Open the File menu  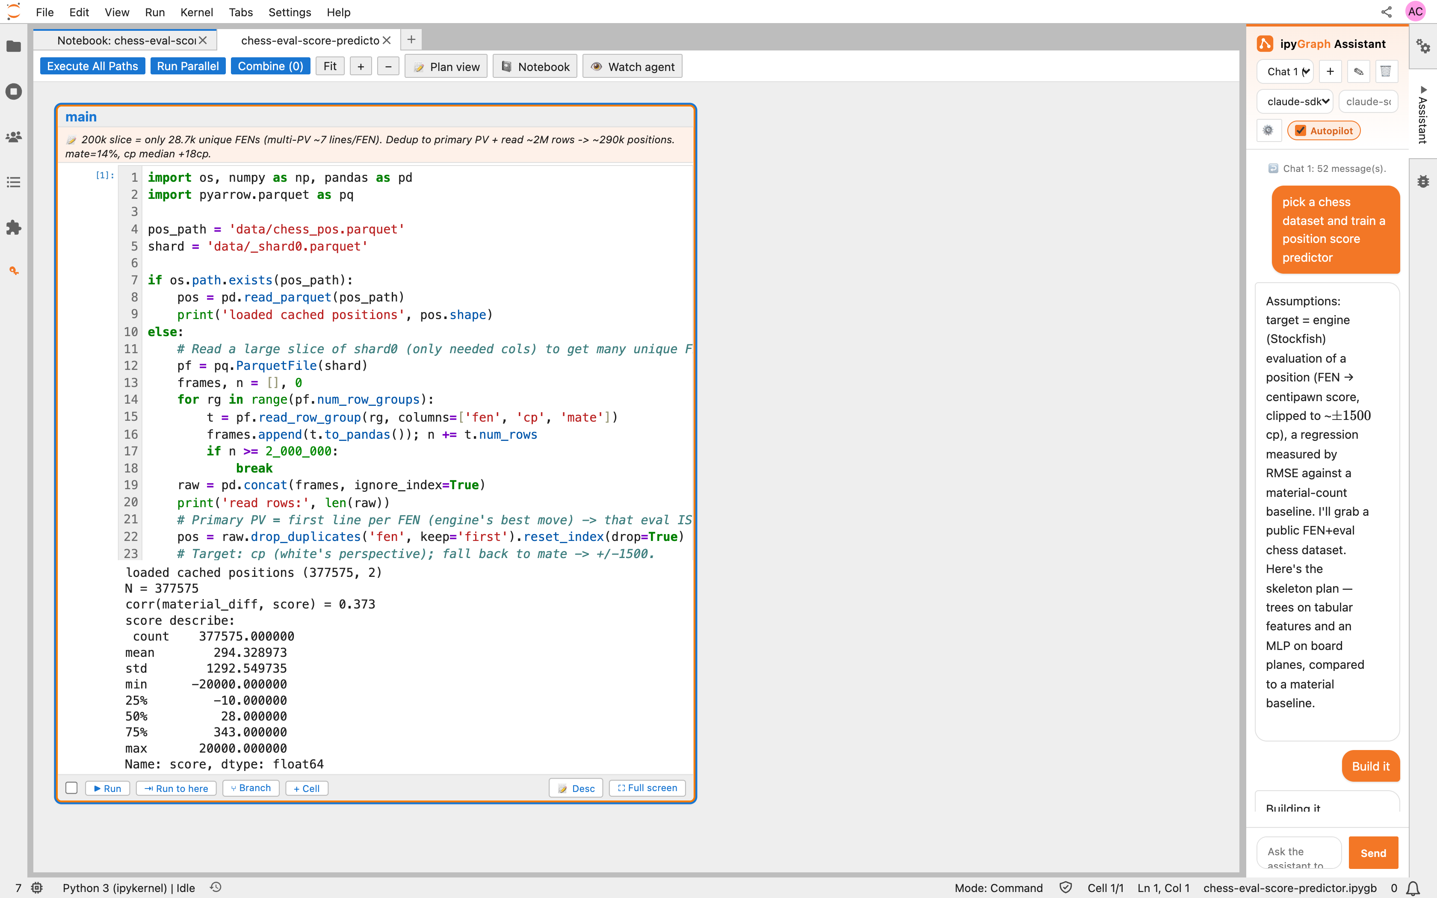44,12
